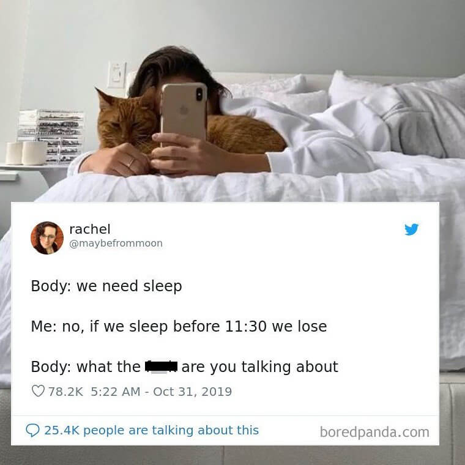Open rachel's profile avatar picture

(47, 238)
